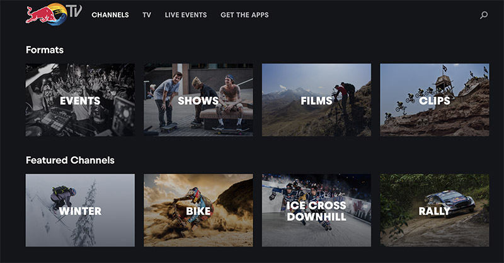Click the BIKE label on dirt rider tile
Screen dimensions: 504x263
[198, 211]
